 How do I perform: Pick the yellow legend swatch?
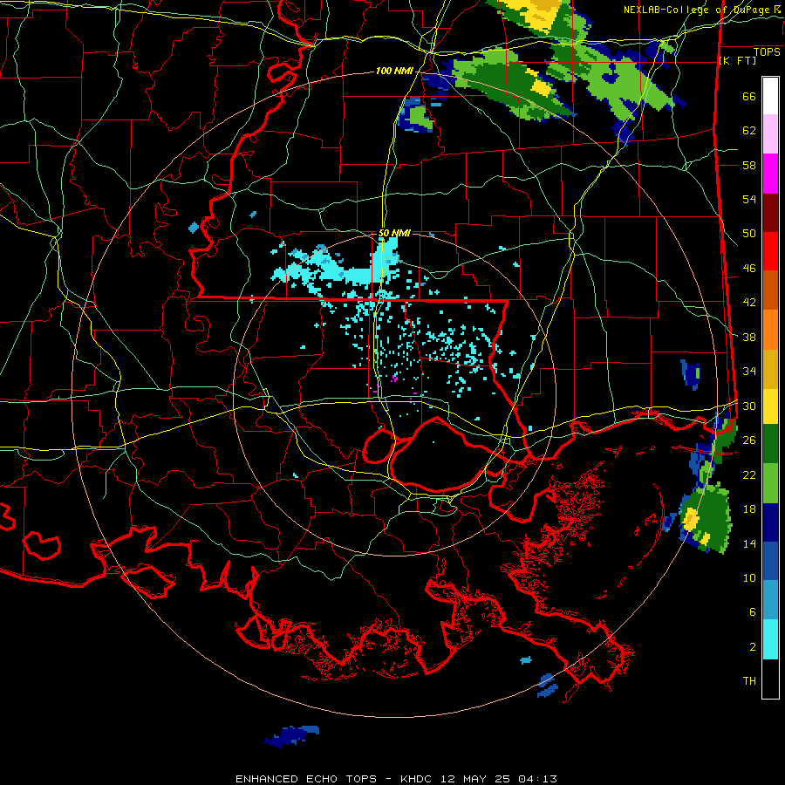click(770, 406)
